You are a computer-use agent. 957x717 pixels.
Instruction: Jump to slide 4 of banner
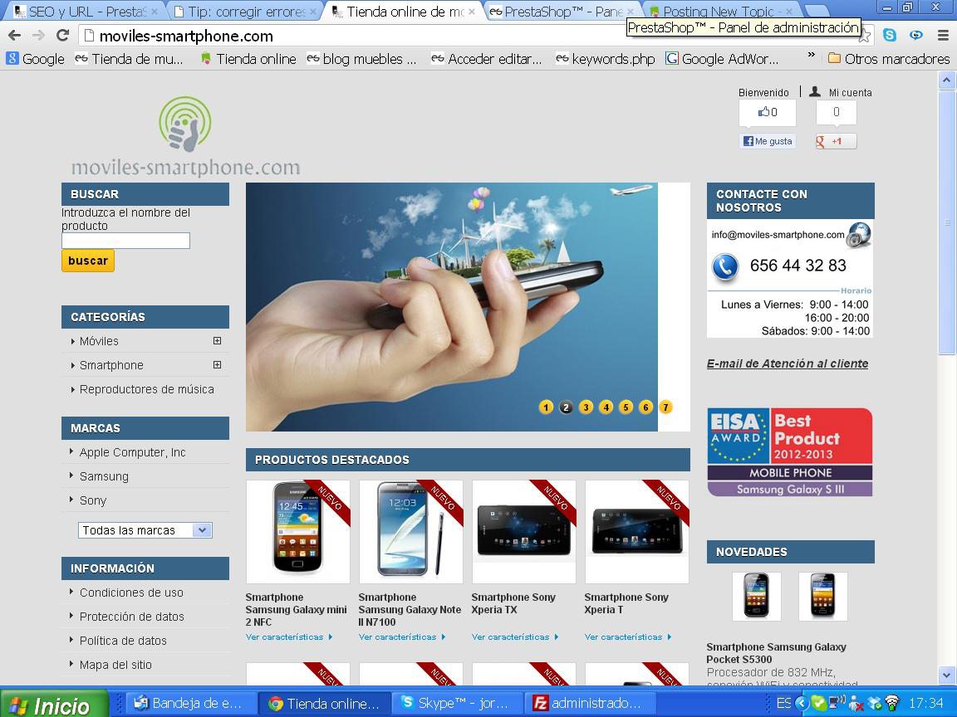tap(606, 407)
